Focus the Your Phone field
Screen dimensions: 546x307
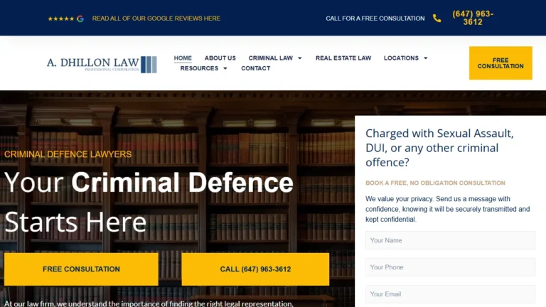pyautogui.click(x=450, y=267)
